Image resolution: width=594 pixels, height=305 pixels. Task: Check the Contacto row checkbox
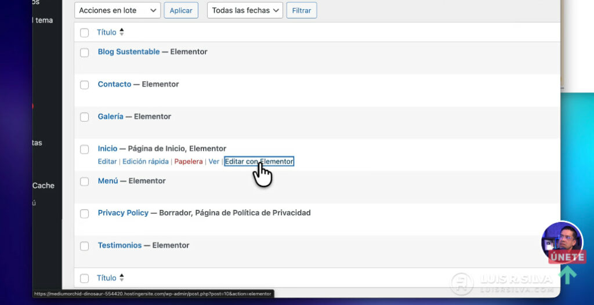pos(85,85)
